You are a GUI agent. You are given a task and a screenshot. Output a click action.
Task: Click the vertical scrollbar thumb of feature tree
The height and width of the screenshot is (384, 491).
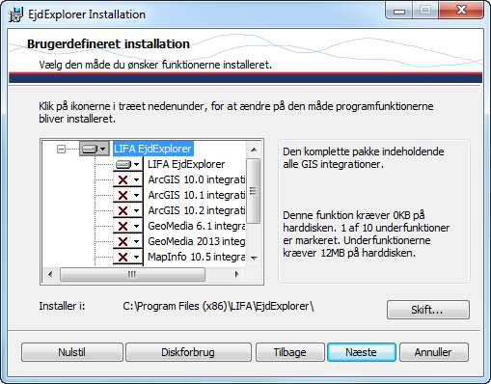click(254, 191)
